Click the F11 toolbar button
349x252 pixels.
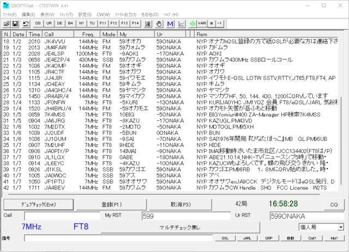[x=103, y=23]
